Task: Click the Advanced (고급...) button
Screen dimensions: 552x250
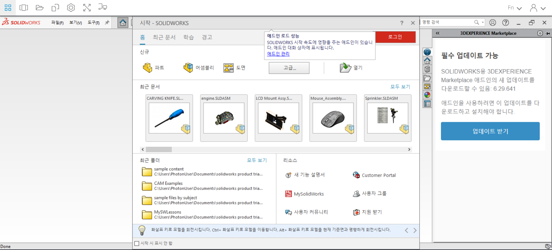Action: [289, 68]
